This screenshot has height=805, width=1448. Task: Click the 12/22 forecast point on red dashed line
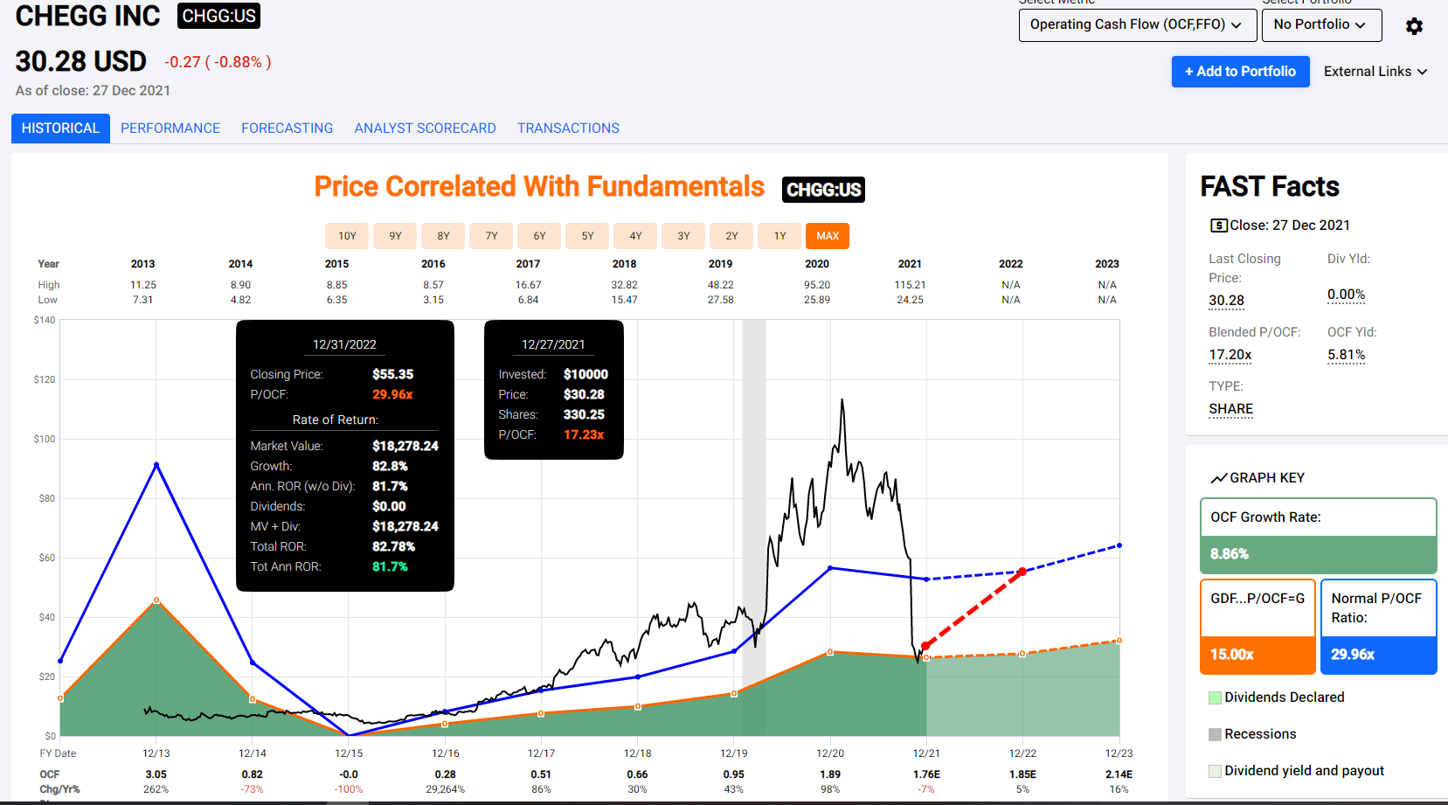coord(1022,572)
